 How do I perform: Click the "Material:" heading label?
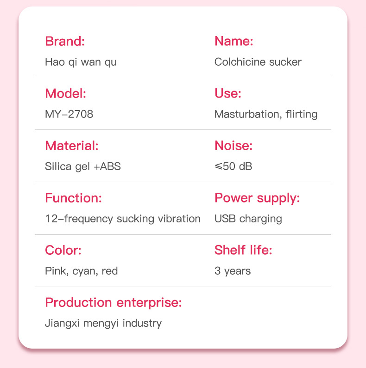72,146
